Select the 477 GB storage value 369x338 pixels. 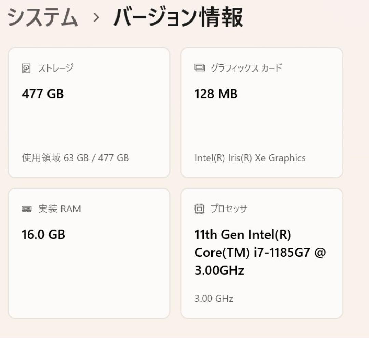click(43, 94)
